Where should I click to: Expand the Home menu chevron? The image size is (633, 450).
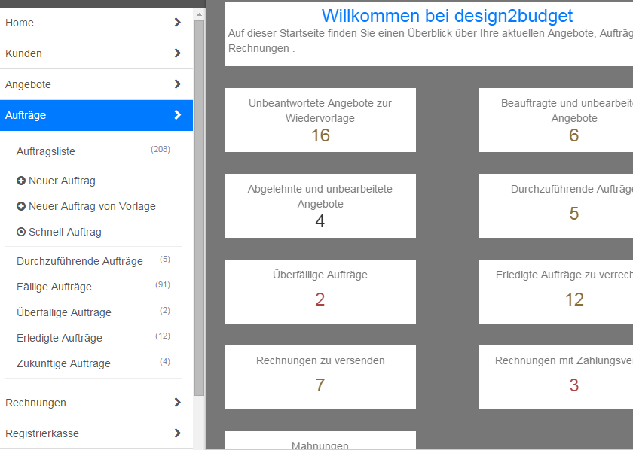click(178, 23)
